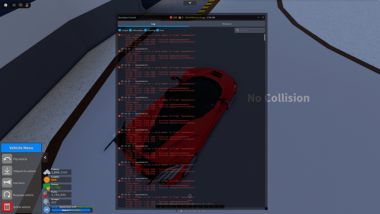380x214 pixels.
Task: Click the blue speed zone progress bar
Action: pyautogui.click(x=71, y=210)
